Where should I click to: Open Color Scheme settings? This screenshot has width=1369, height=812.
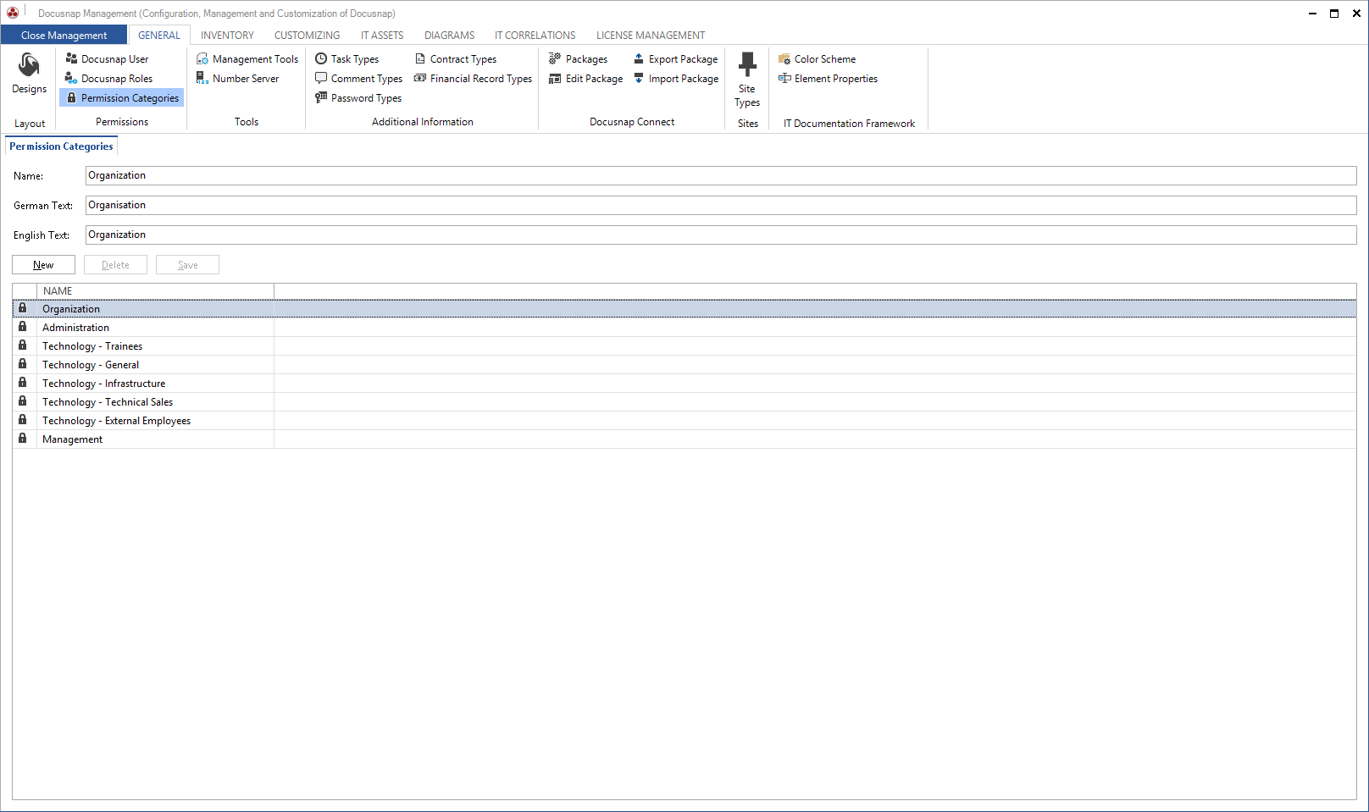[x=817, y=59]
